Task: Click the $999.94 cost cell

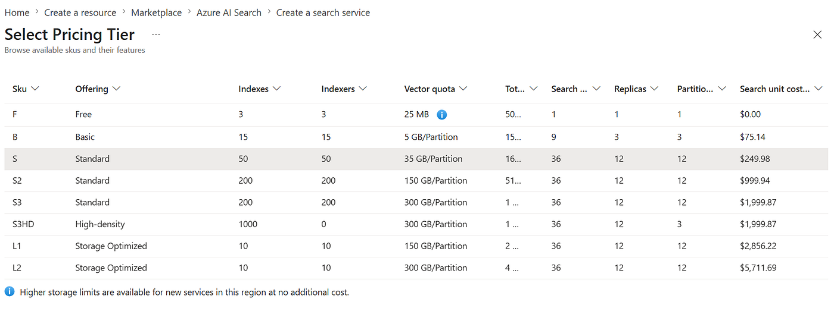Action: click(x=755, y=181)
